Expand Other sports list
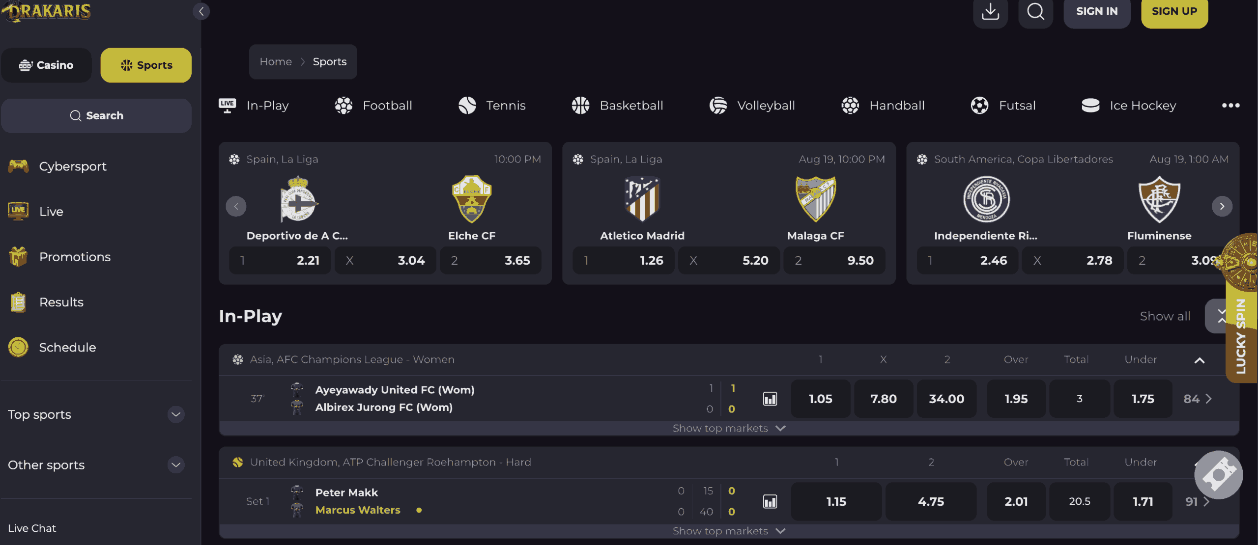This screenshot has height=545, width=1258. (175, 465)
